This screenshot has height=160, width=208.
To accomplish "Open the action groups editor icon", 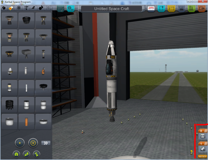I will click(x=70, y=9).
